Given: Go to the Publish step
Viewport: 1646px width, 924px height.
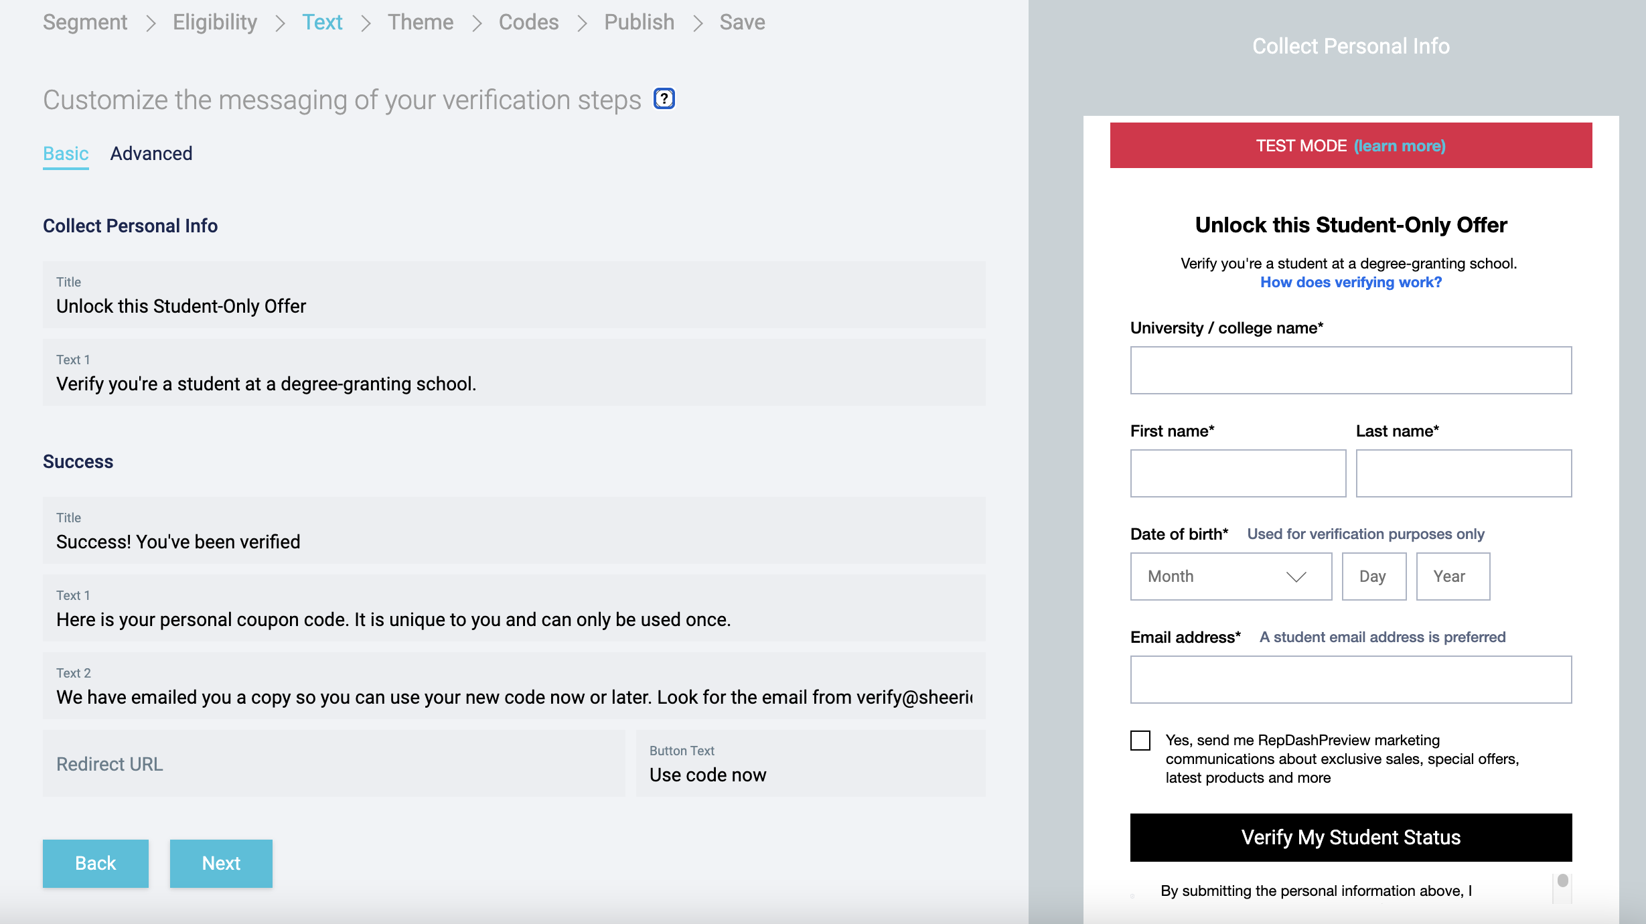Looking at the screenshot, I should click(x=639, y=22).
